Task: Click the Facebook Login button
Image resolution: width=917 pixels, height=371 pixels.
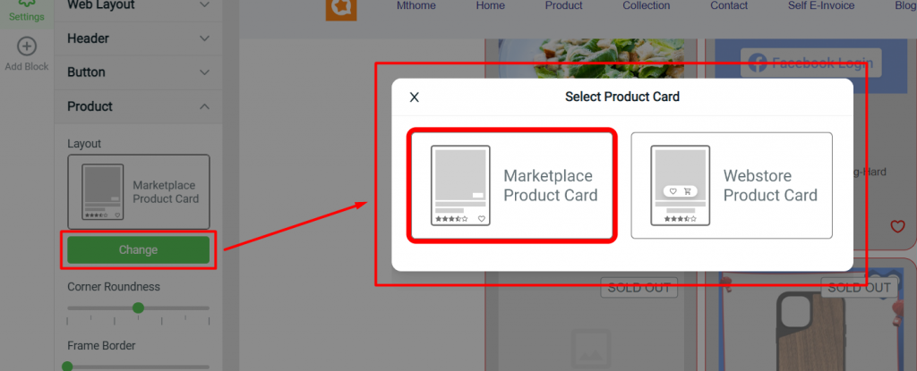Action: (810, 63)
